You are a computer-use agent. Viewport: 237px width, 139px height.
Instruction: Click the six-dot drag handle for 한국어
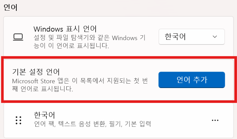click(18, 120)
